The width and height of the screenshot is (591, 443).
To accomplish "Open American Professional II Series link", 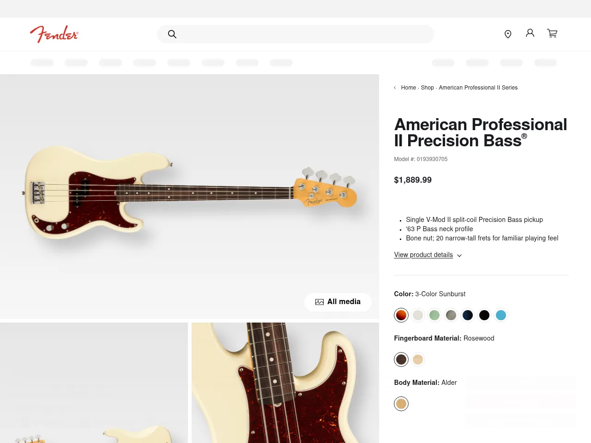I will coord(478,88).
